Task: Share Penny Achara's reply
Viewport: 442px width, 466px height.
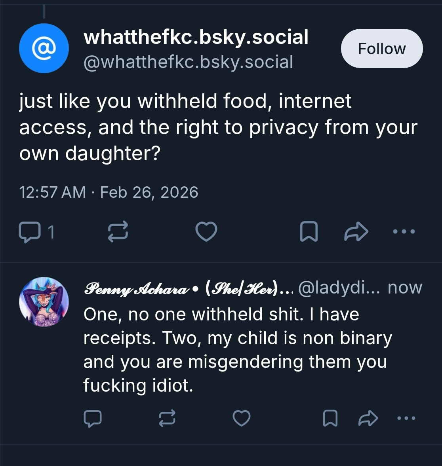Action: click(x=368, y=419)
